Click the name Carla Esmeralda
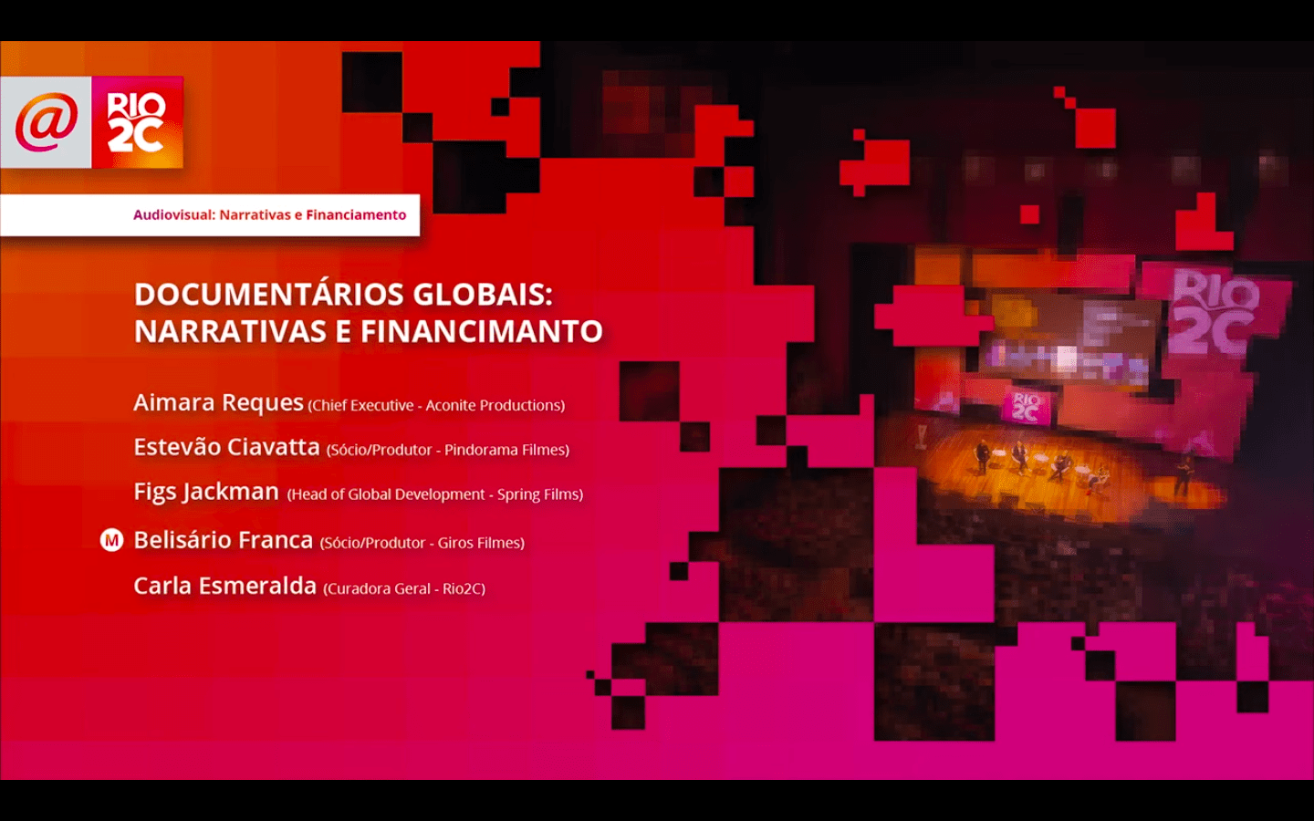 (224, 586)
